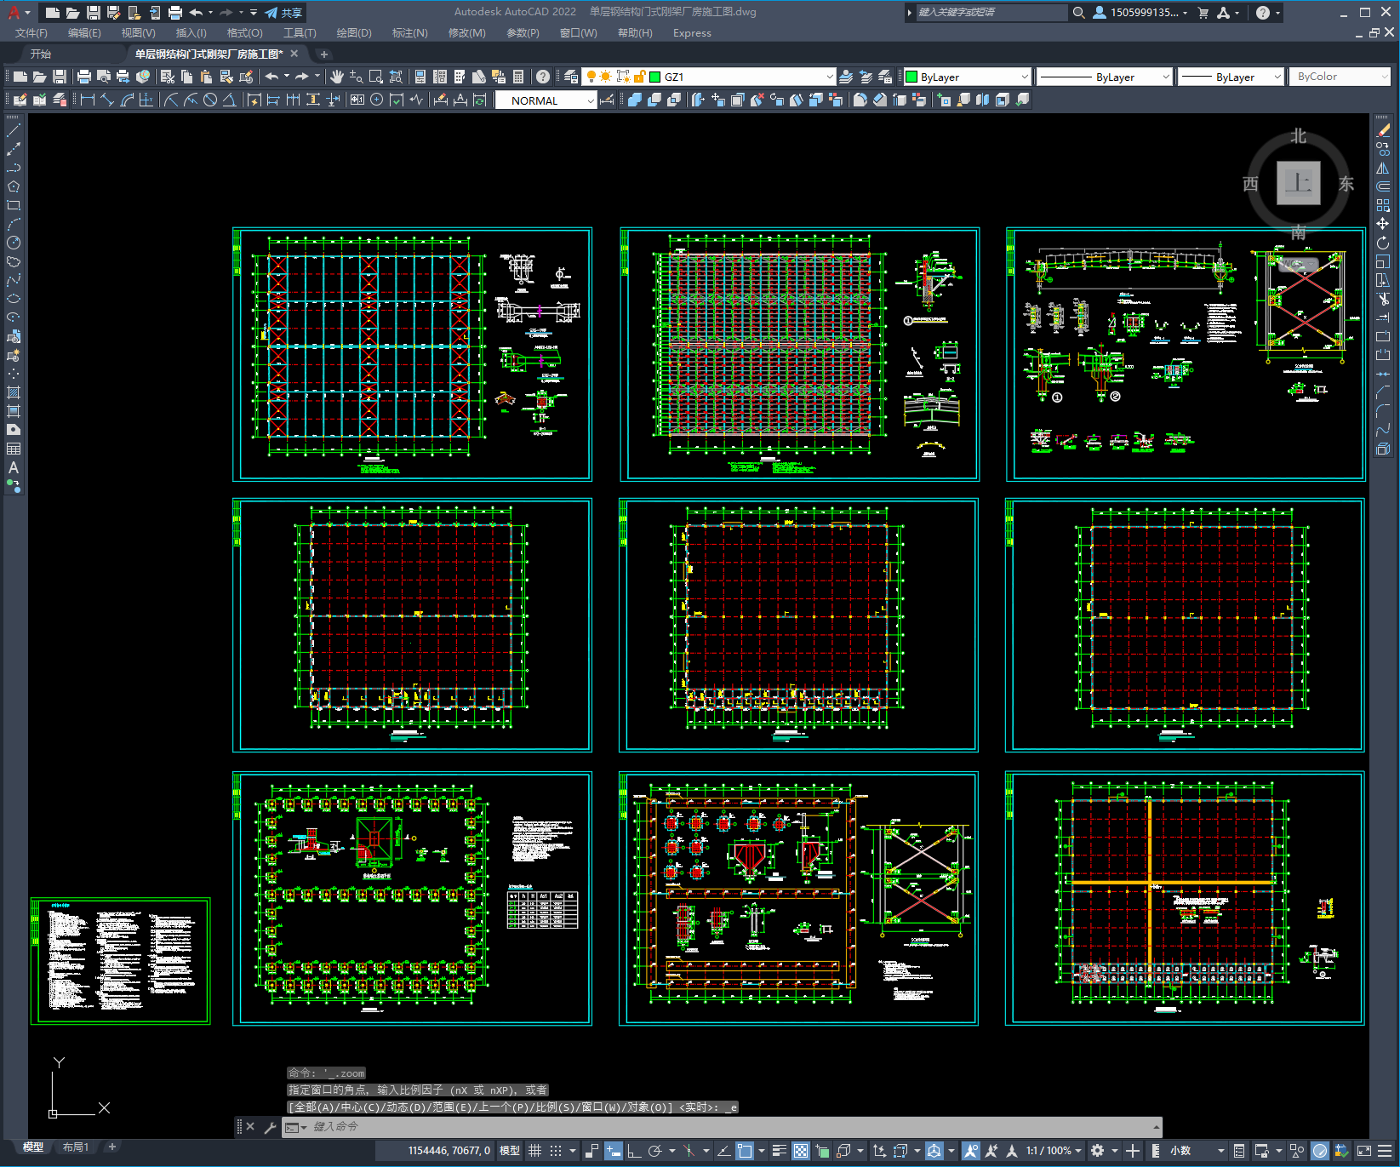Open the workspace switching gear icon
The image size is (1400, 1167).
tap(1098, 1151)
